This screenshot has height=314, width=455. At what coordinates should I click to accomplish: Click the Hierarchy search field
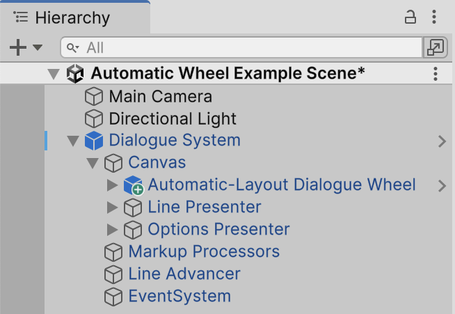[x=241, y=47]
